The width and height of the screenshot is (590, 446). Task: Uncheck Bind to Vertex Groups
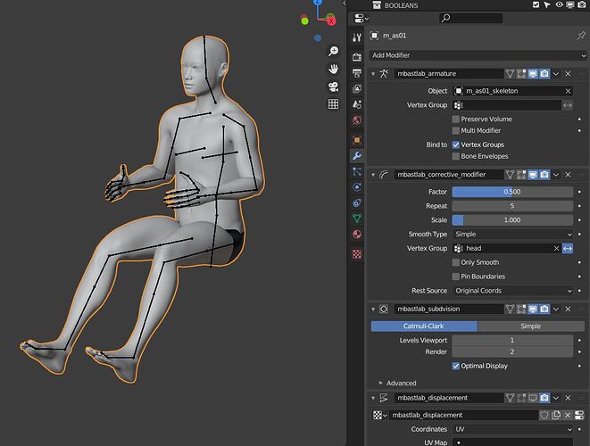pos(456,145)
